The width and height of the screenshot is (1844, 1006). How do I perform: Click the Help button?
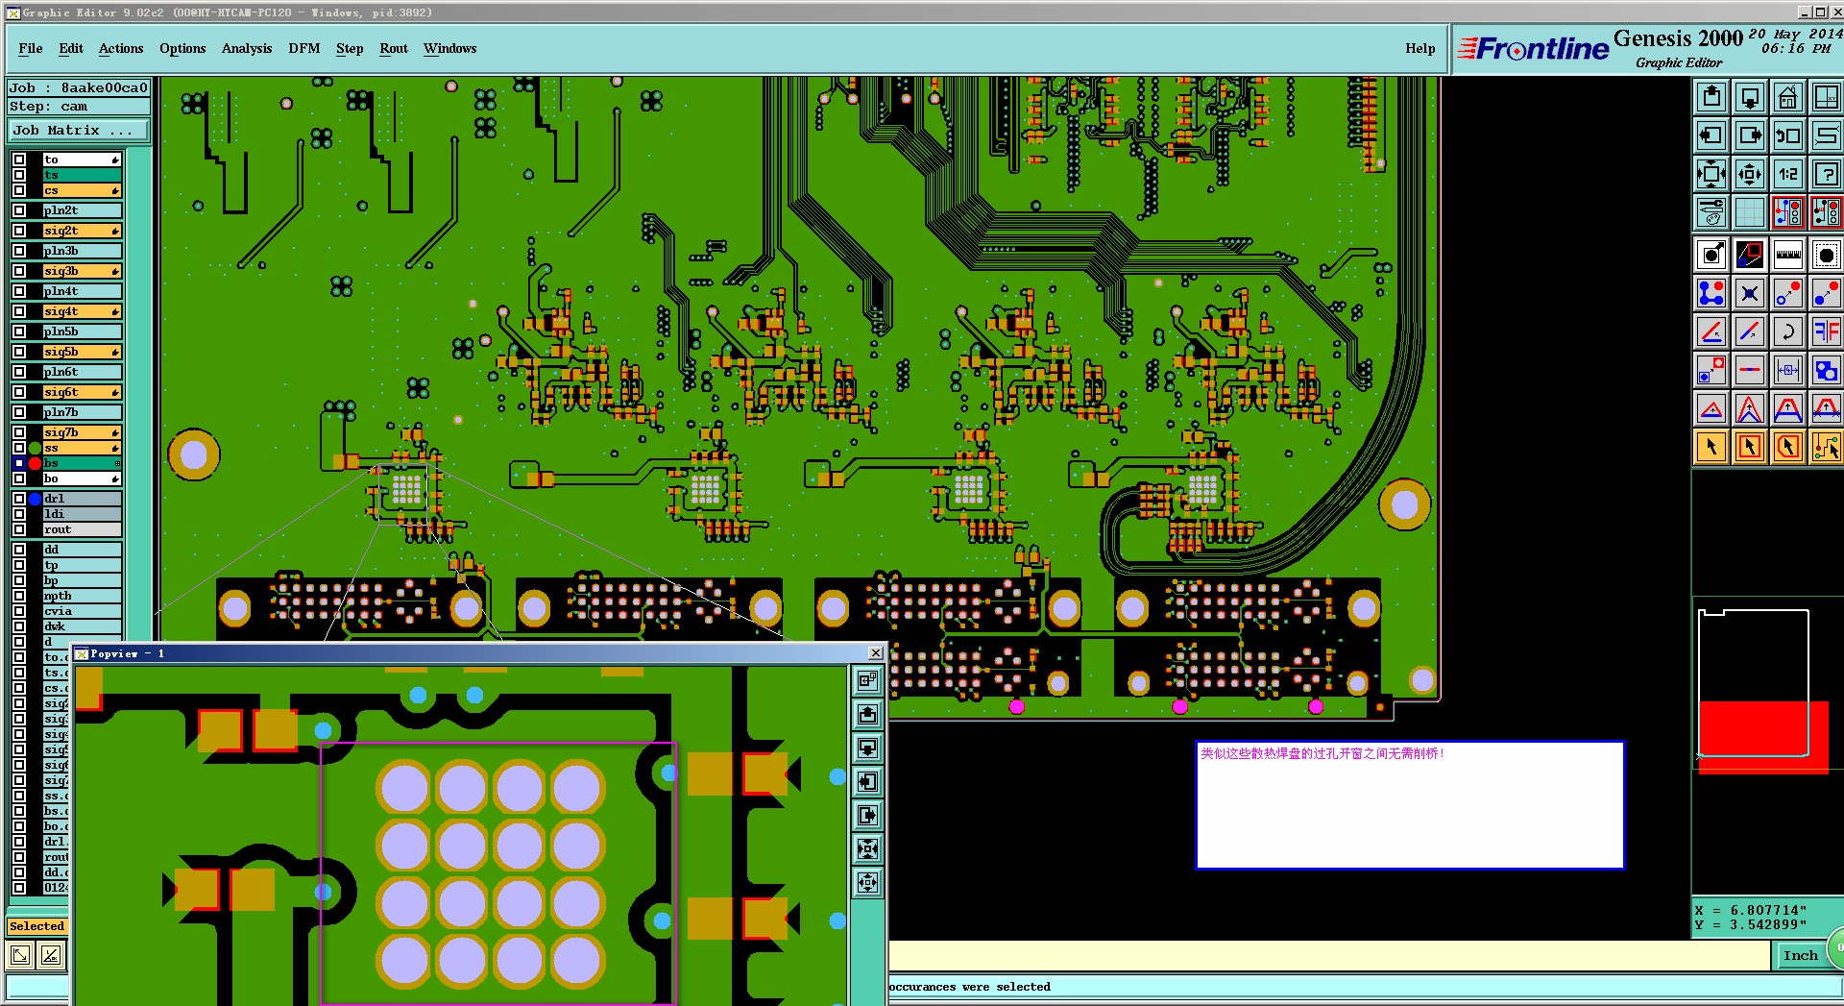click(1420, 48)
